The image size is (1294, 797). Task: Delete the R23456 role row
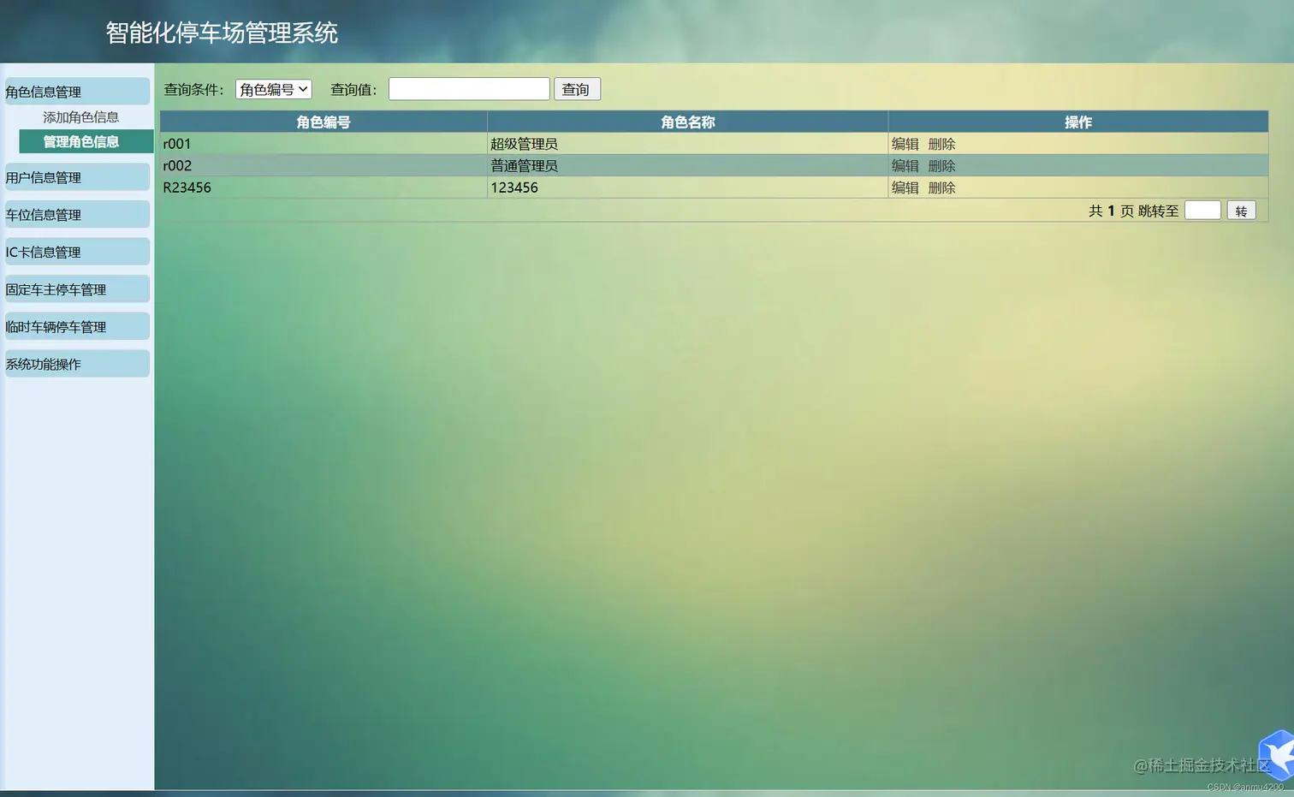coord(941,187)
